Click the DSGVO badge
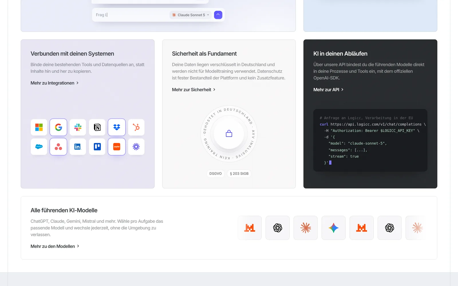This screenshot has width=458, height=286. tap(216, 174)
